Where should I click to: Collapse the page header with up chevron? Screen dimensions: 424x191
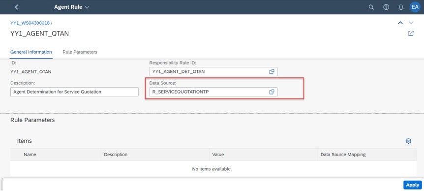click(x=400, y=23)
